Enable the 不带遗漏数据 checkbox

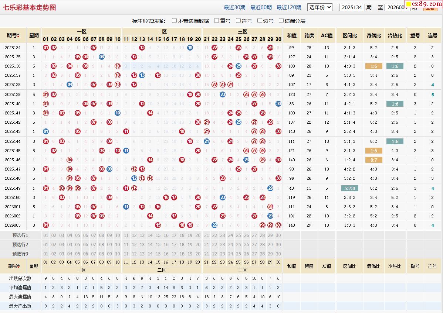[x=175, y=21]
